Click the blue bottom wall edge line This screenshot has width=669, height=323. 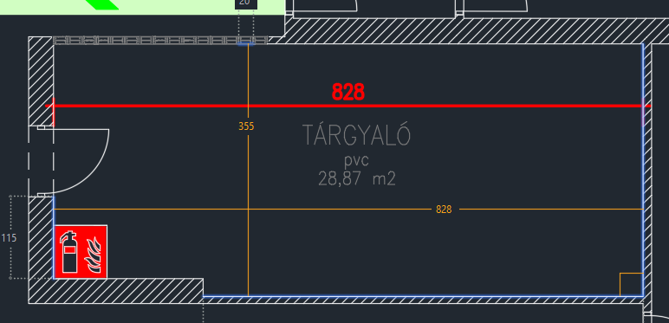coord(423,296)
